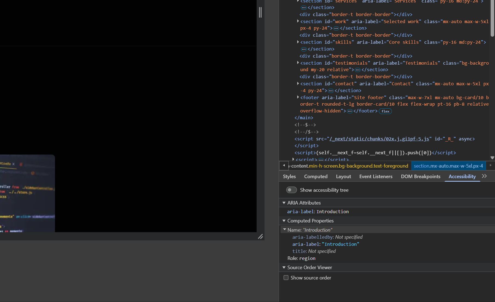Select the self.__next_f push script line
Viewport: 495px width, 302px height.
coord(375,153)
